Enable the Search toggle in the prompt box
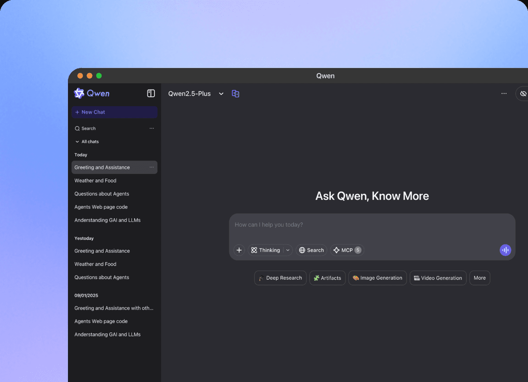The height and width of the screenshot is (382, 528). point(312,250)
